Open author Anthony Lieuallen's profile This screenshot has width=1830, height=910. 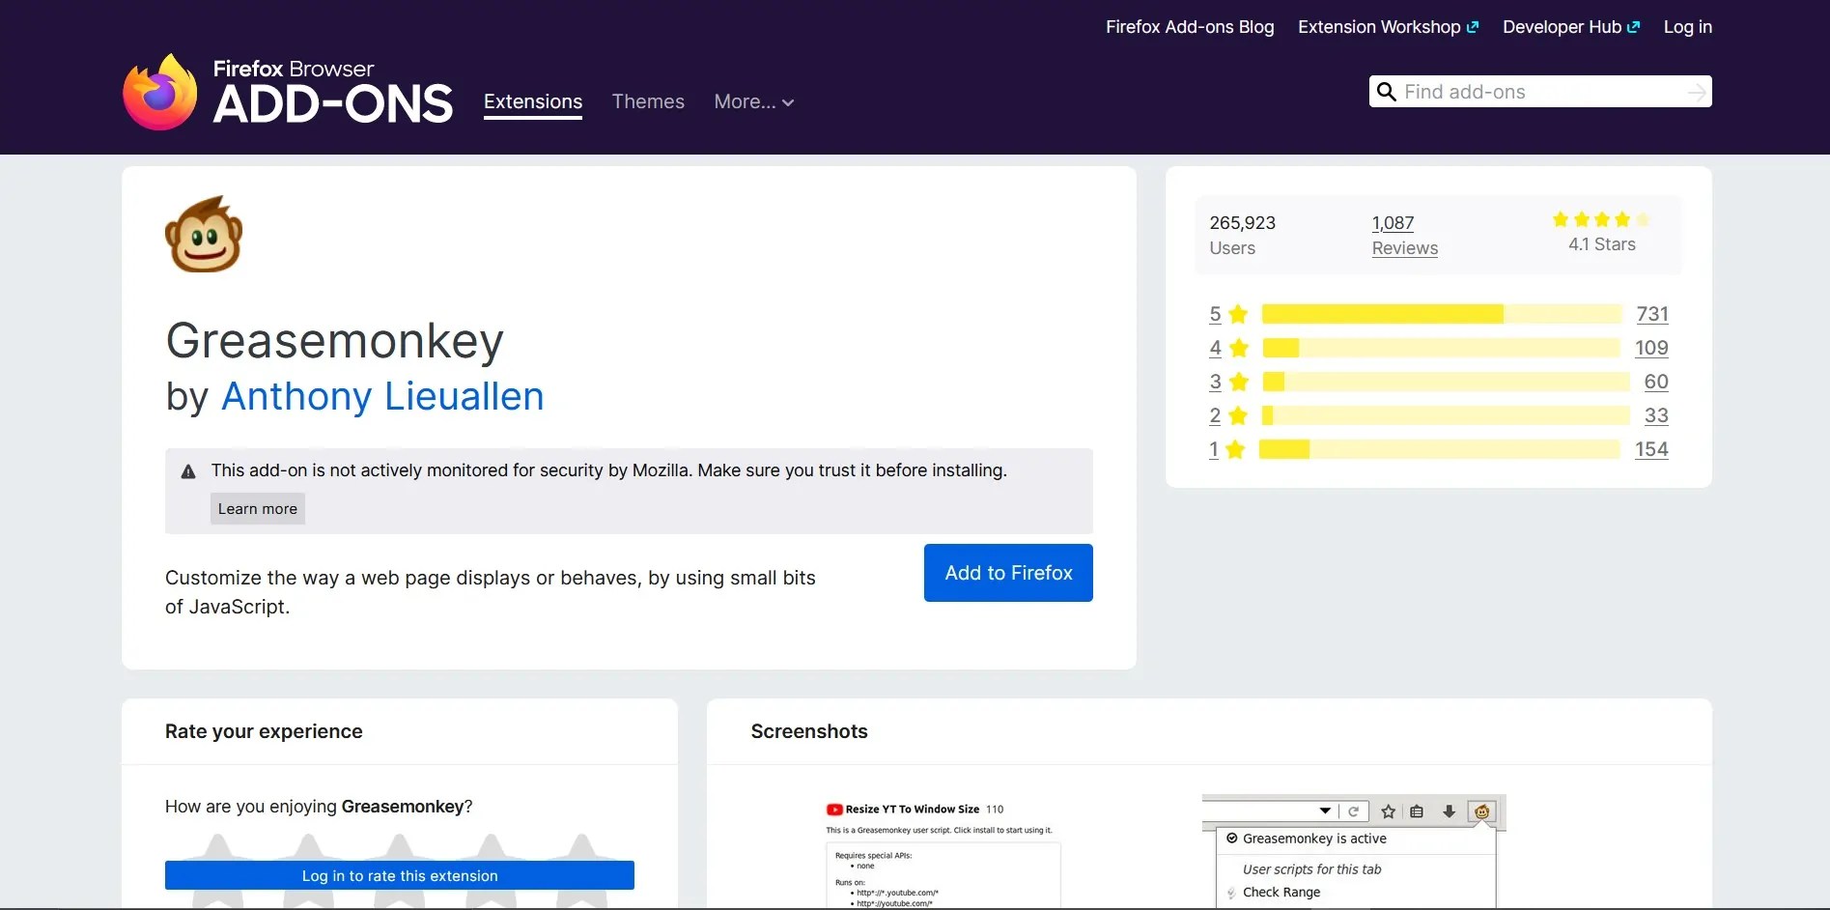pos(382,396)
